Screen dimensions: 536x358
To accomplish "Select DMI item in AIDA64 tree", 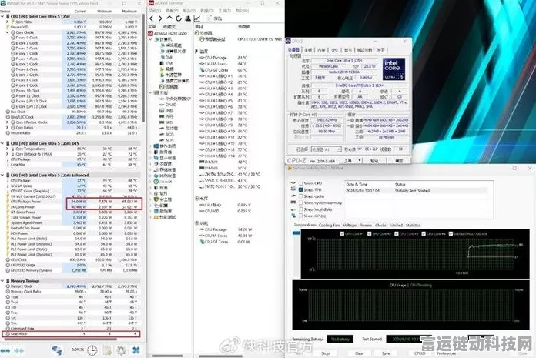I will (166, 57).
